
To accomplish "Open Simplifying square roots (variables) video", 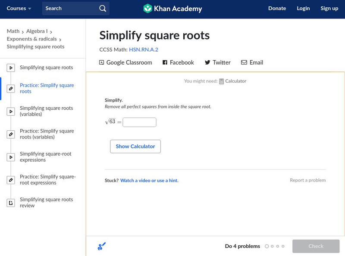I will [x=46, y=111].
